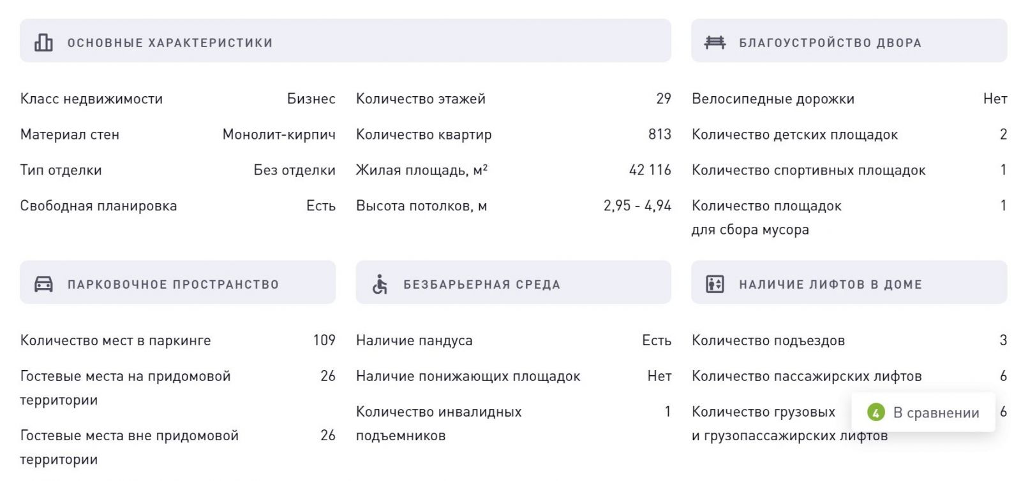Select the Парковочное пространство header text

tap(174, 285)
